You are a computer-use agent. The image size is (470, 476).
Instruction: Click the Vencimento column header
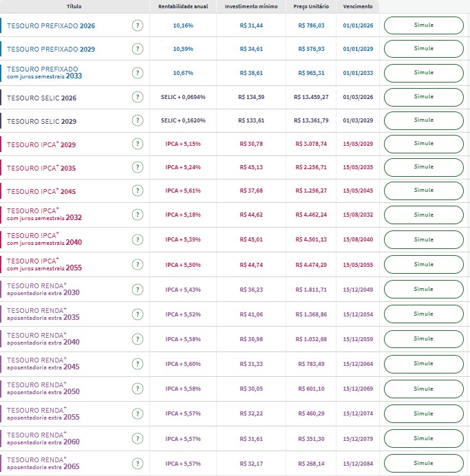[x=357, y=6]
